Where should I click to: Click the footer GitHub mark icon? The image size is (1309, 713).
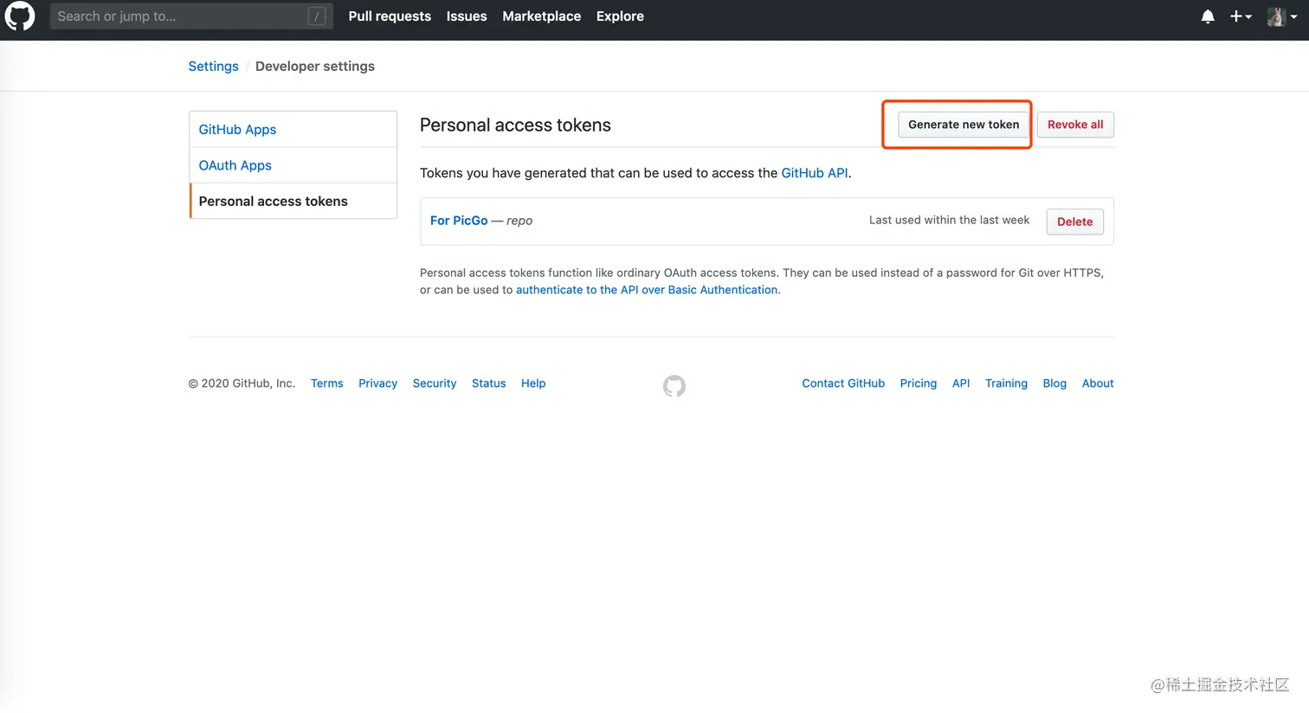[674, 386]
